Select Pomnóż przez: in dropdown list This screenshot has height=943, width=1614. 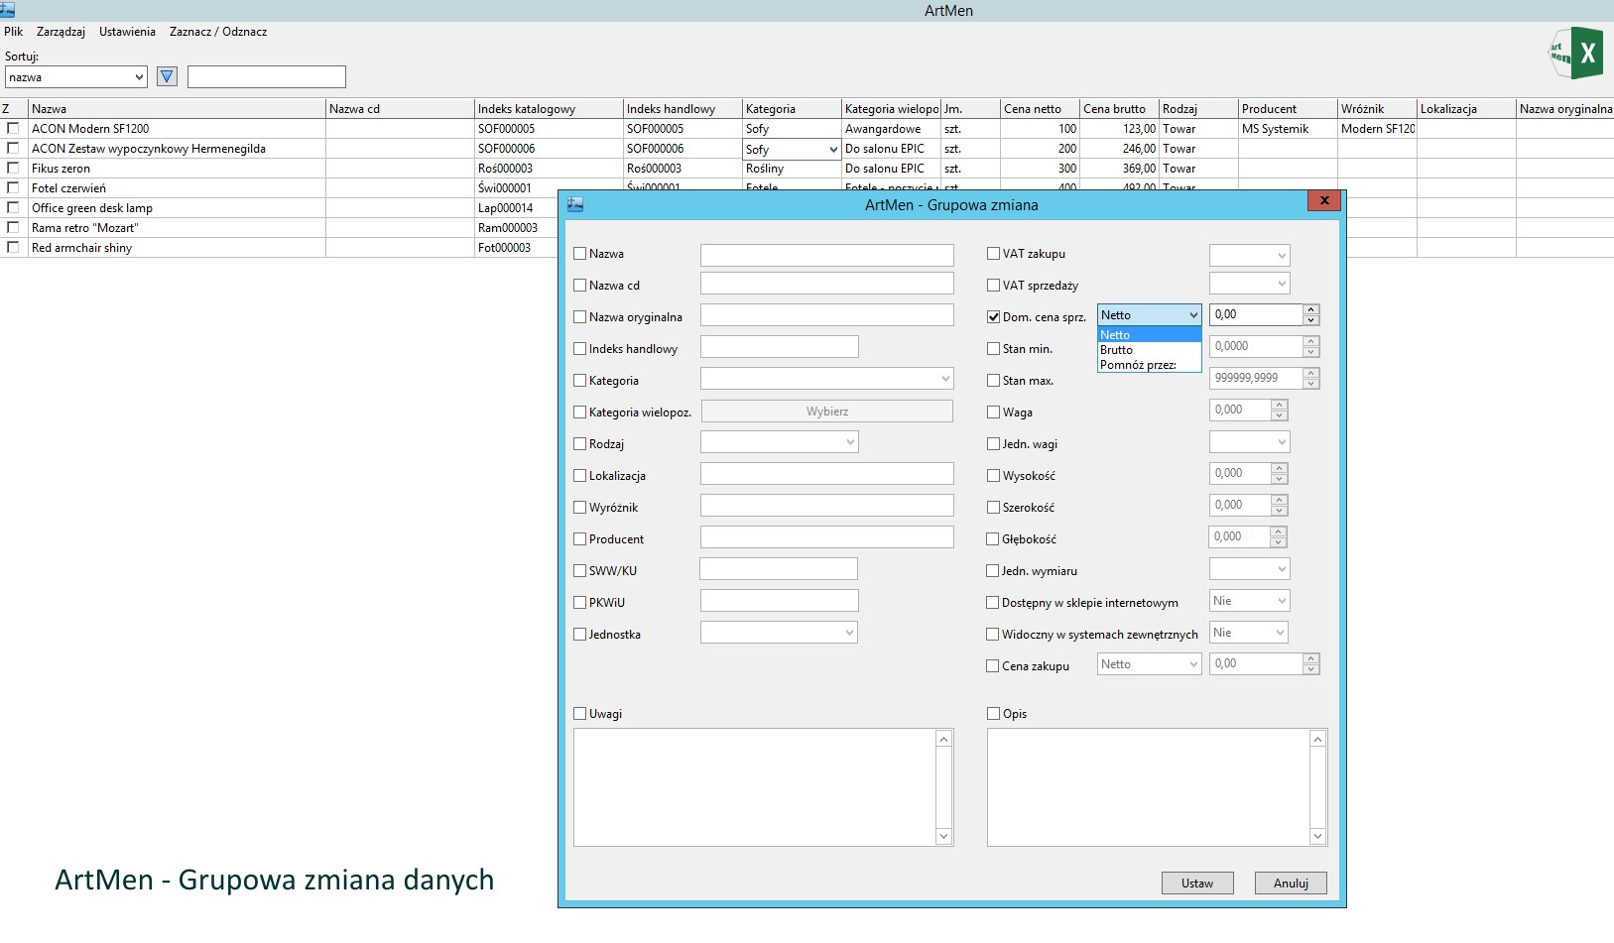(x=1149, y=365)
